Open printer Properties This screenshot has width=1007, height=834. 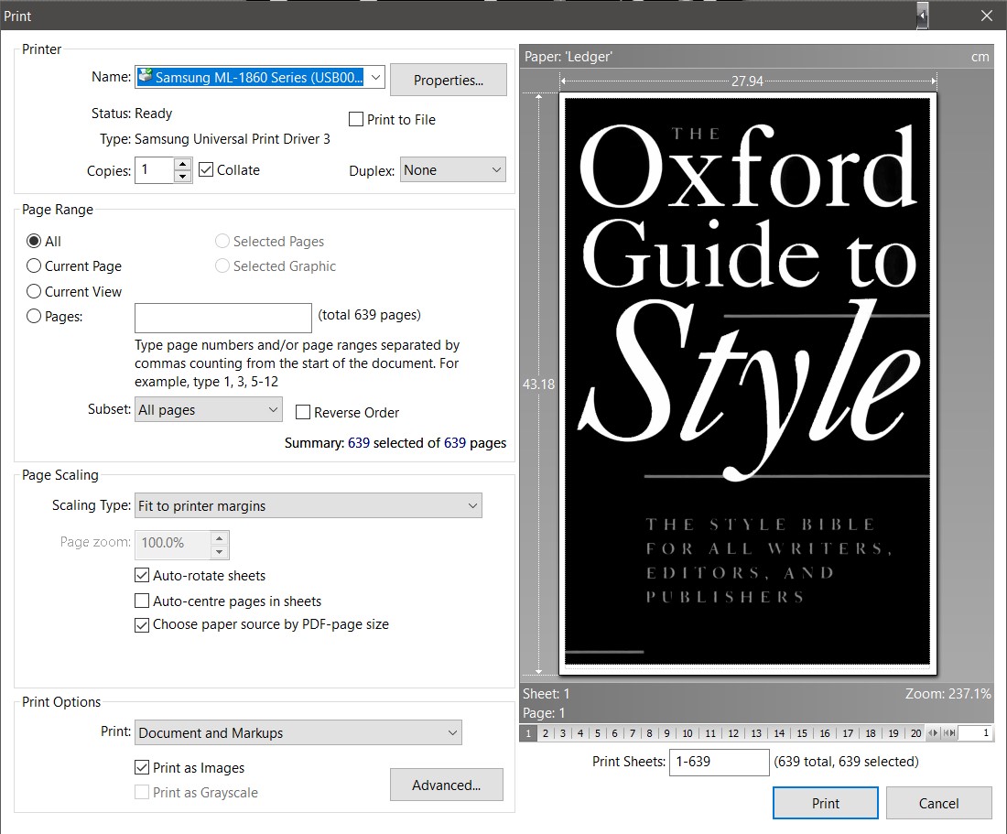click(x=449, y=81)
